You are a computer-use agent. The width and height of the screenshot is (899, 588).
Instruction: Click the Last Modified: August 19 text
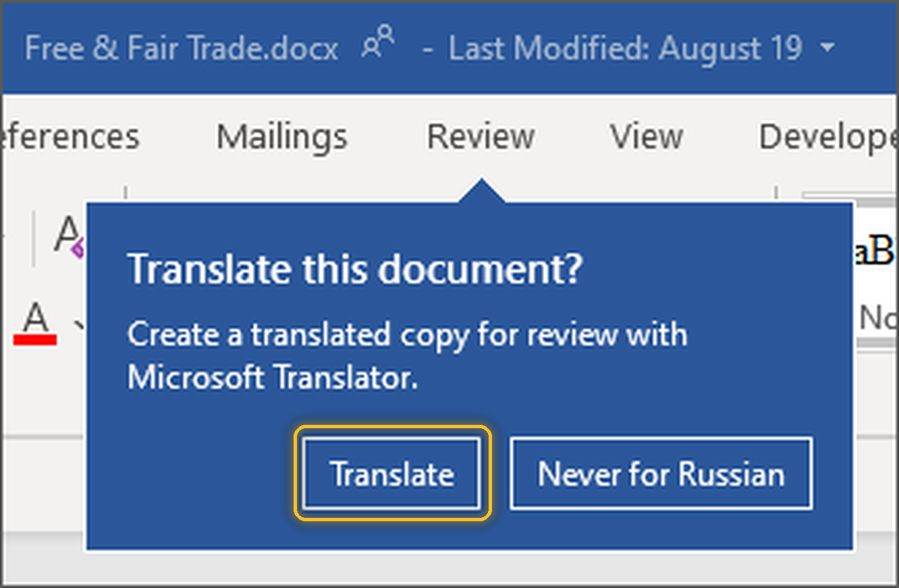[626, 49]
